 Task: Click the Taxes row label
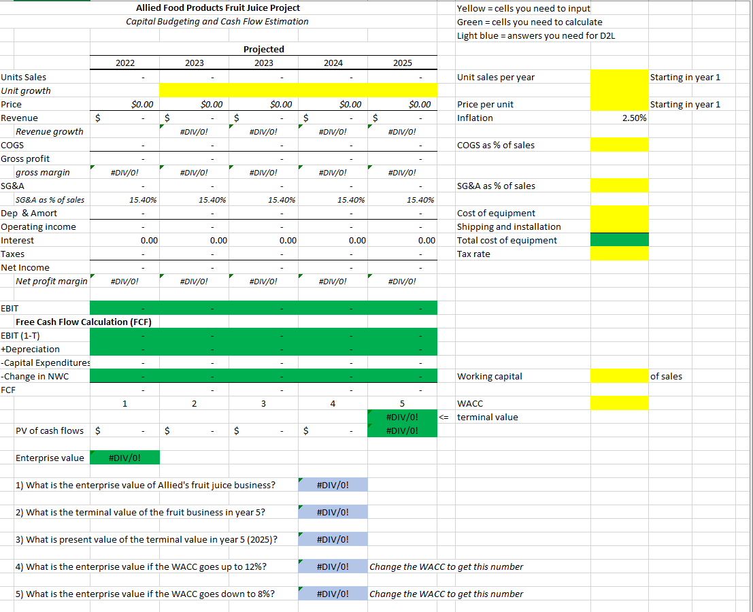click(x=12, y=254)
